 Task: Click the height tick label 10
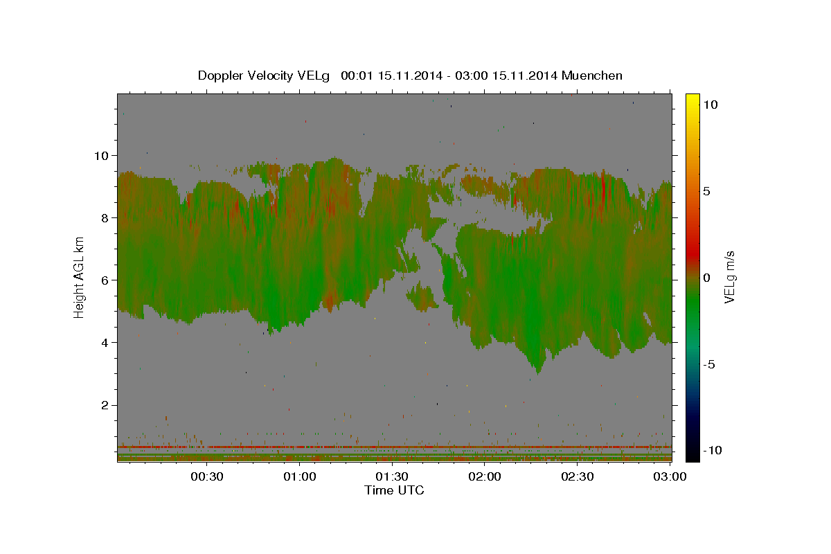(x=102, y=155)
